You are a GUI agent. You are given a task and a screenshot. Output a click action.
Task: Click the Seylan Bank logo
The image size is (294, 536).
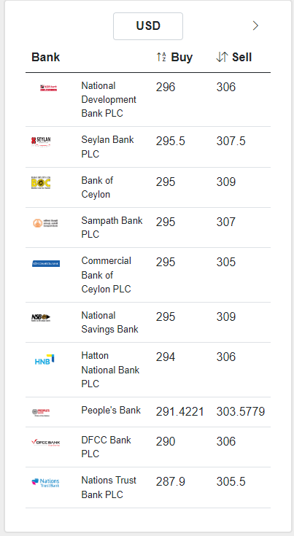[41, 141]
